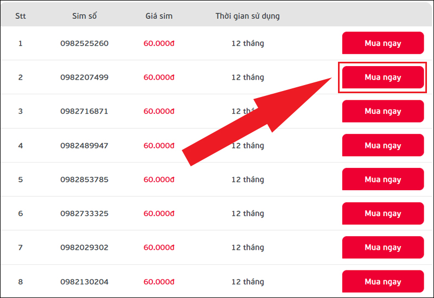Viewport: 434px width, 298px height.
Task: Click Mua ngay for SIM 0982525260
Action: tap(382, 43)
